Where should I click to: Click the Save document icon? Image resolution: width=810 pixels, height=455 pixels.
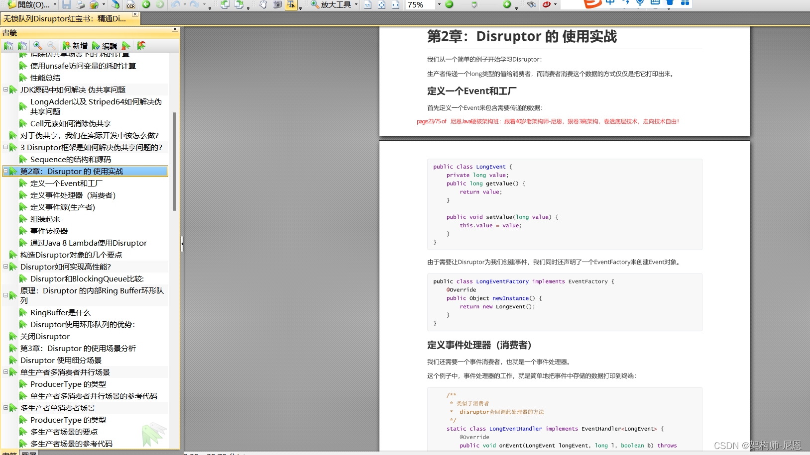[x=67, y=4]
